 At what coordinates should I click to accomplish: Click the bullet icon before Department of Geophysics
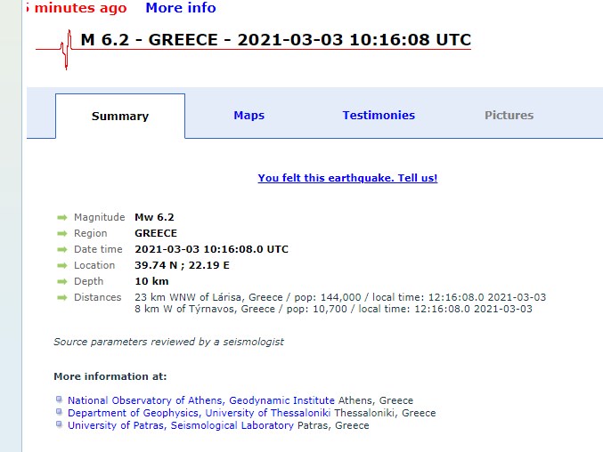coord(59,413)
